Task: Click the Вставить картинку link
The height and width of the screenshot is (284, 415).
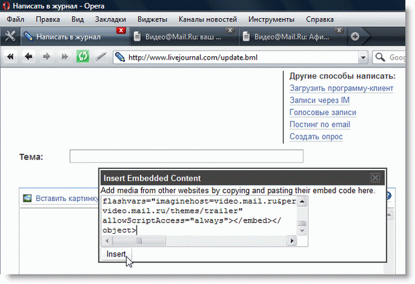Action: coord(67,198)
